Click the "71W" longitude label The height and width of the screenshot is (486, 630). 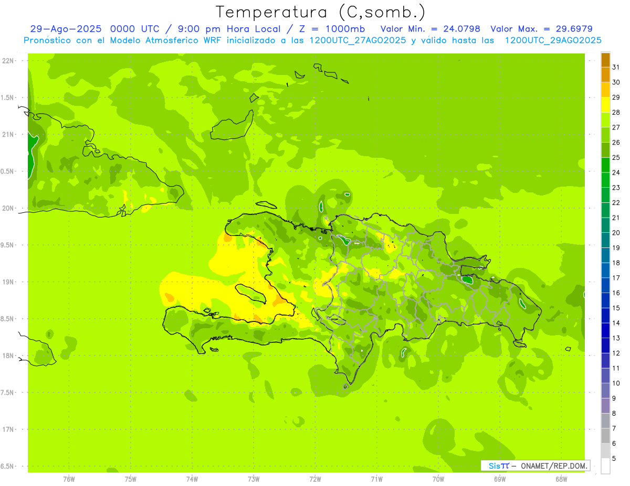(376, 479)
